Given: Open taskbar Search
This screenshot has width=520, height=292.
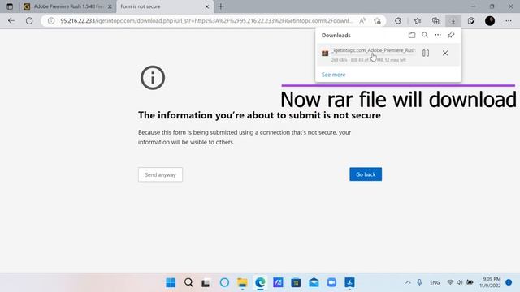Looking at the screenshot, I should [x=188, y=282].
